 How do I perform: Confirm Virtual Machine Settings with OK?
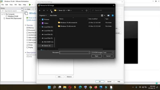tap(100, 81)
